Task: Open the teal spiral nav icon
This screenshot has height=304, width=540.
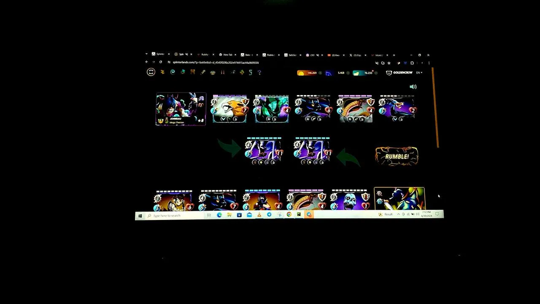Action: pos(173,72)
